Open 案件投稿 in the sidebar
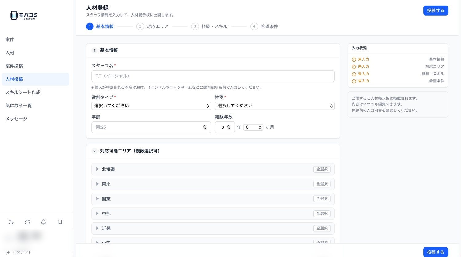461x257 pixels. 35,66
